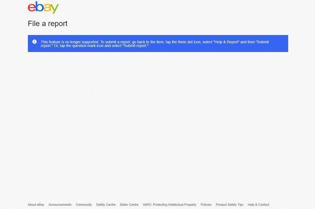Go to Announcements in the footer

pos(60,205)
